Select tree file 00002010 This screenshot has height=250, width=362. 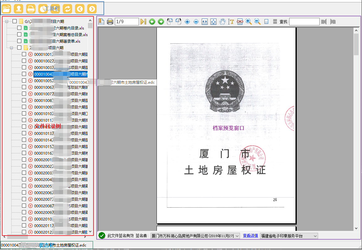point(61,219)
